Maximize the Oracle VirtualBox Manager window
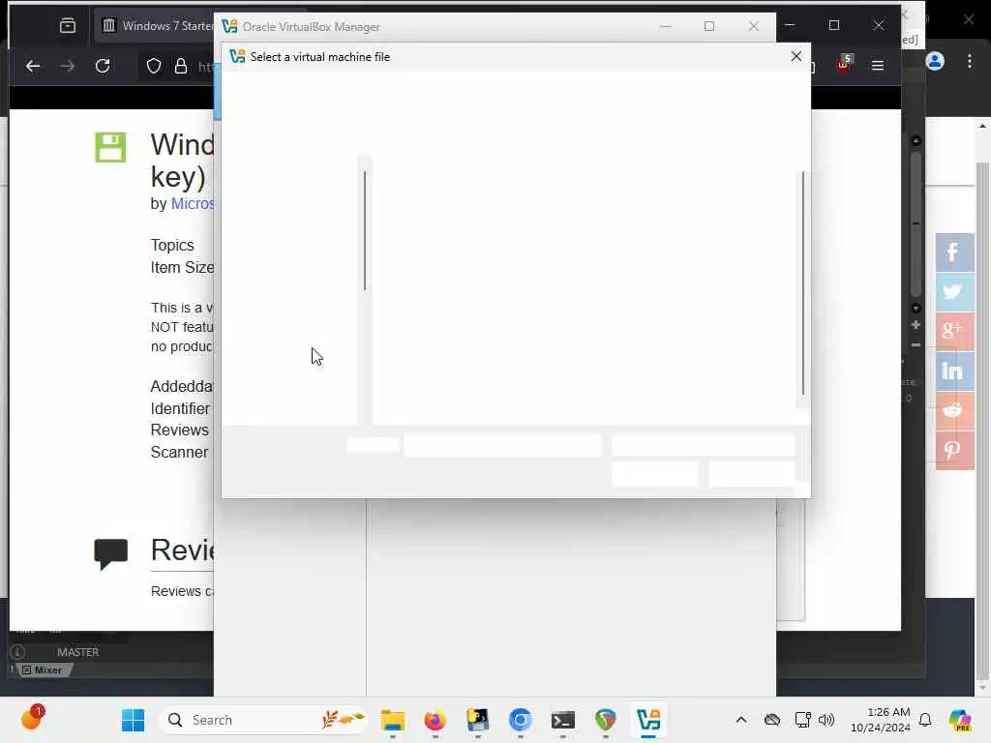The height and width of the screenshot is (743, 991). (709, 26)
